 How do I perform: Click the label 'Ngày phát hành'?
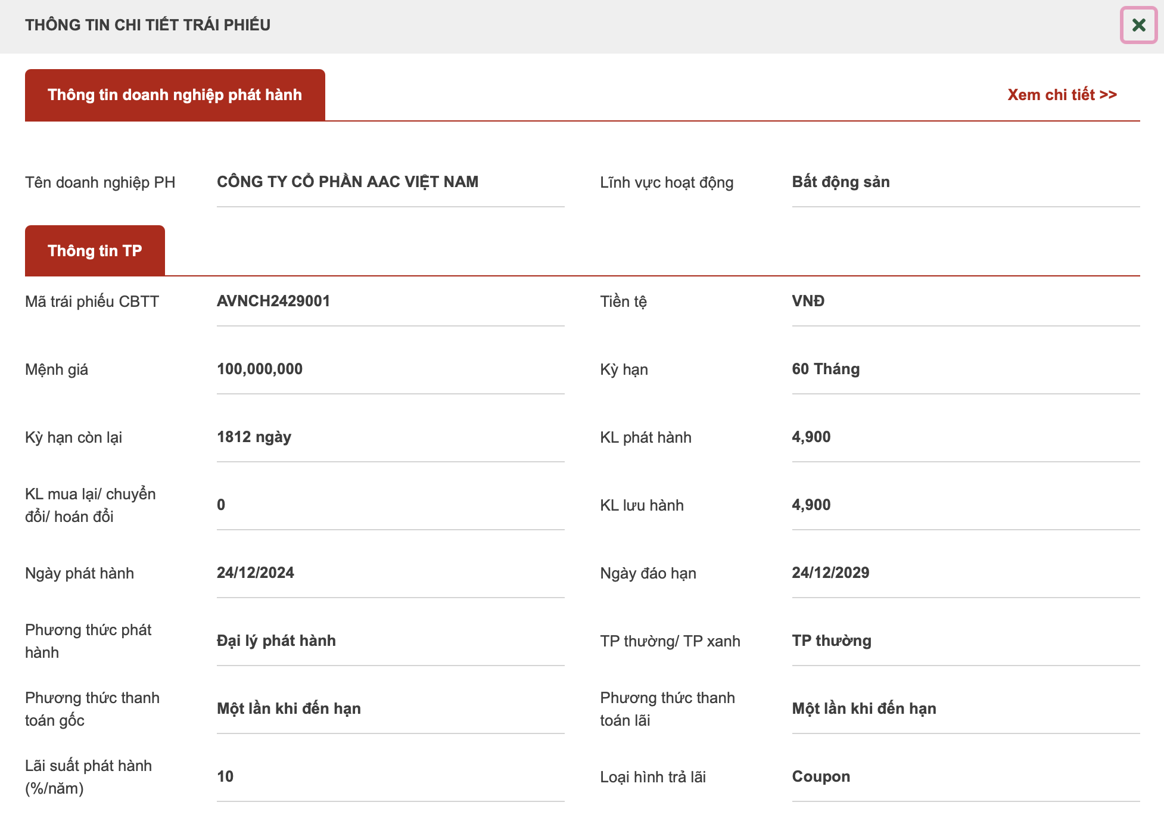(x=79, y=573)
